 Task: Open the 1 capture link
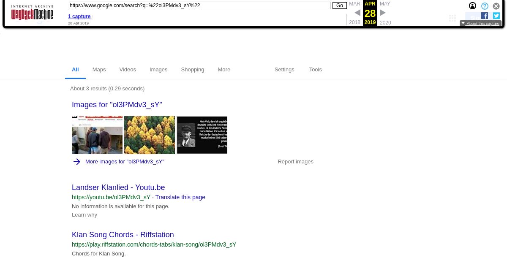point(79,16)
